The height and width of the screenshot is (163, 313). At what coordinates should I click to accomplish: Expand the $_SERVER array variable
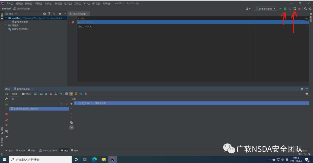click(x=76, y=103)
